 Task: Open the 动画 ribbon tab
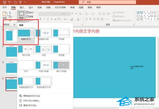(48, 7)
